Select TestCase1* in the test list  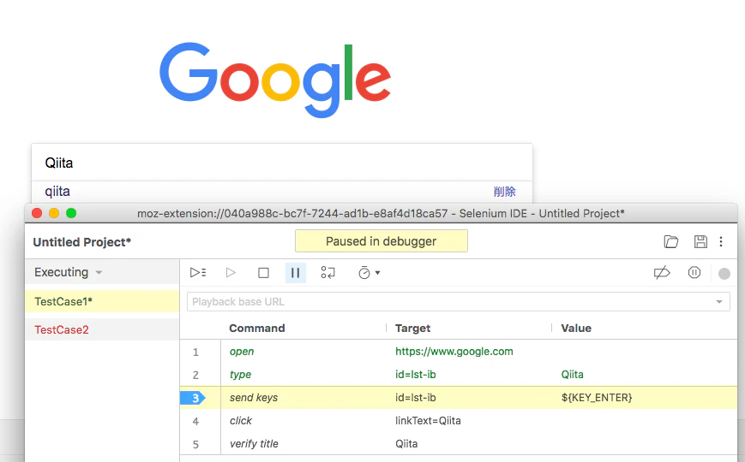tap(102, 302)
